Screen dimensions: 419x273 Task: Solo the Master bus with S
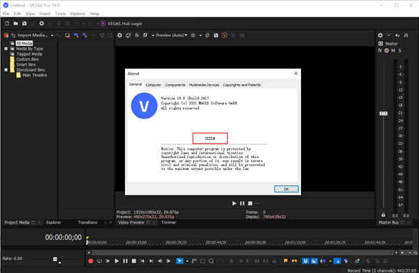point(399,50)
